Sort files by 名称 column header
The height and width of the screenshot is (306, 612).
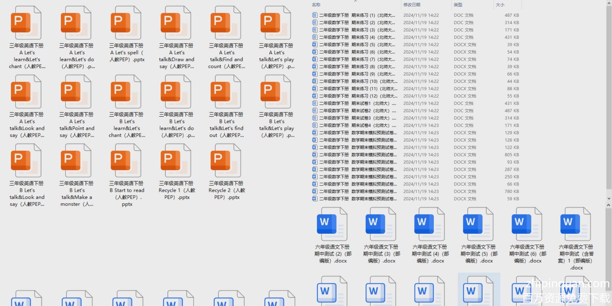316,5
